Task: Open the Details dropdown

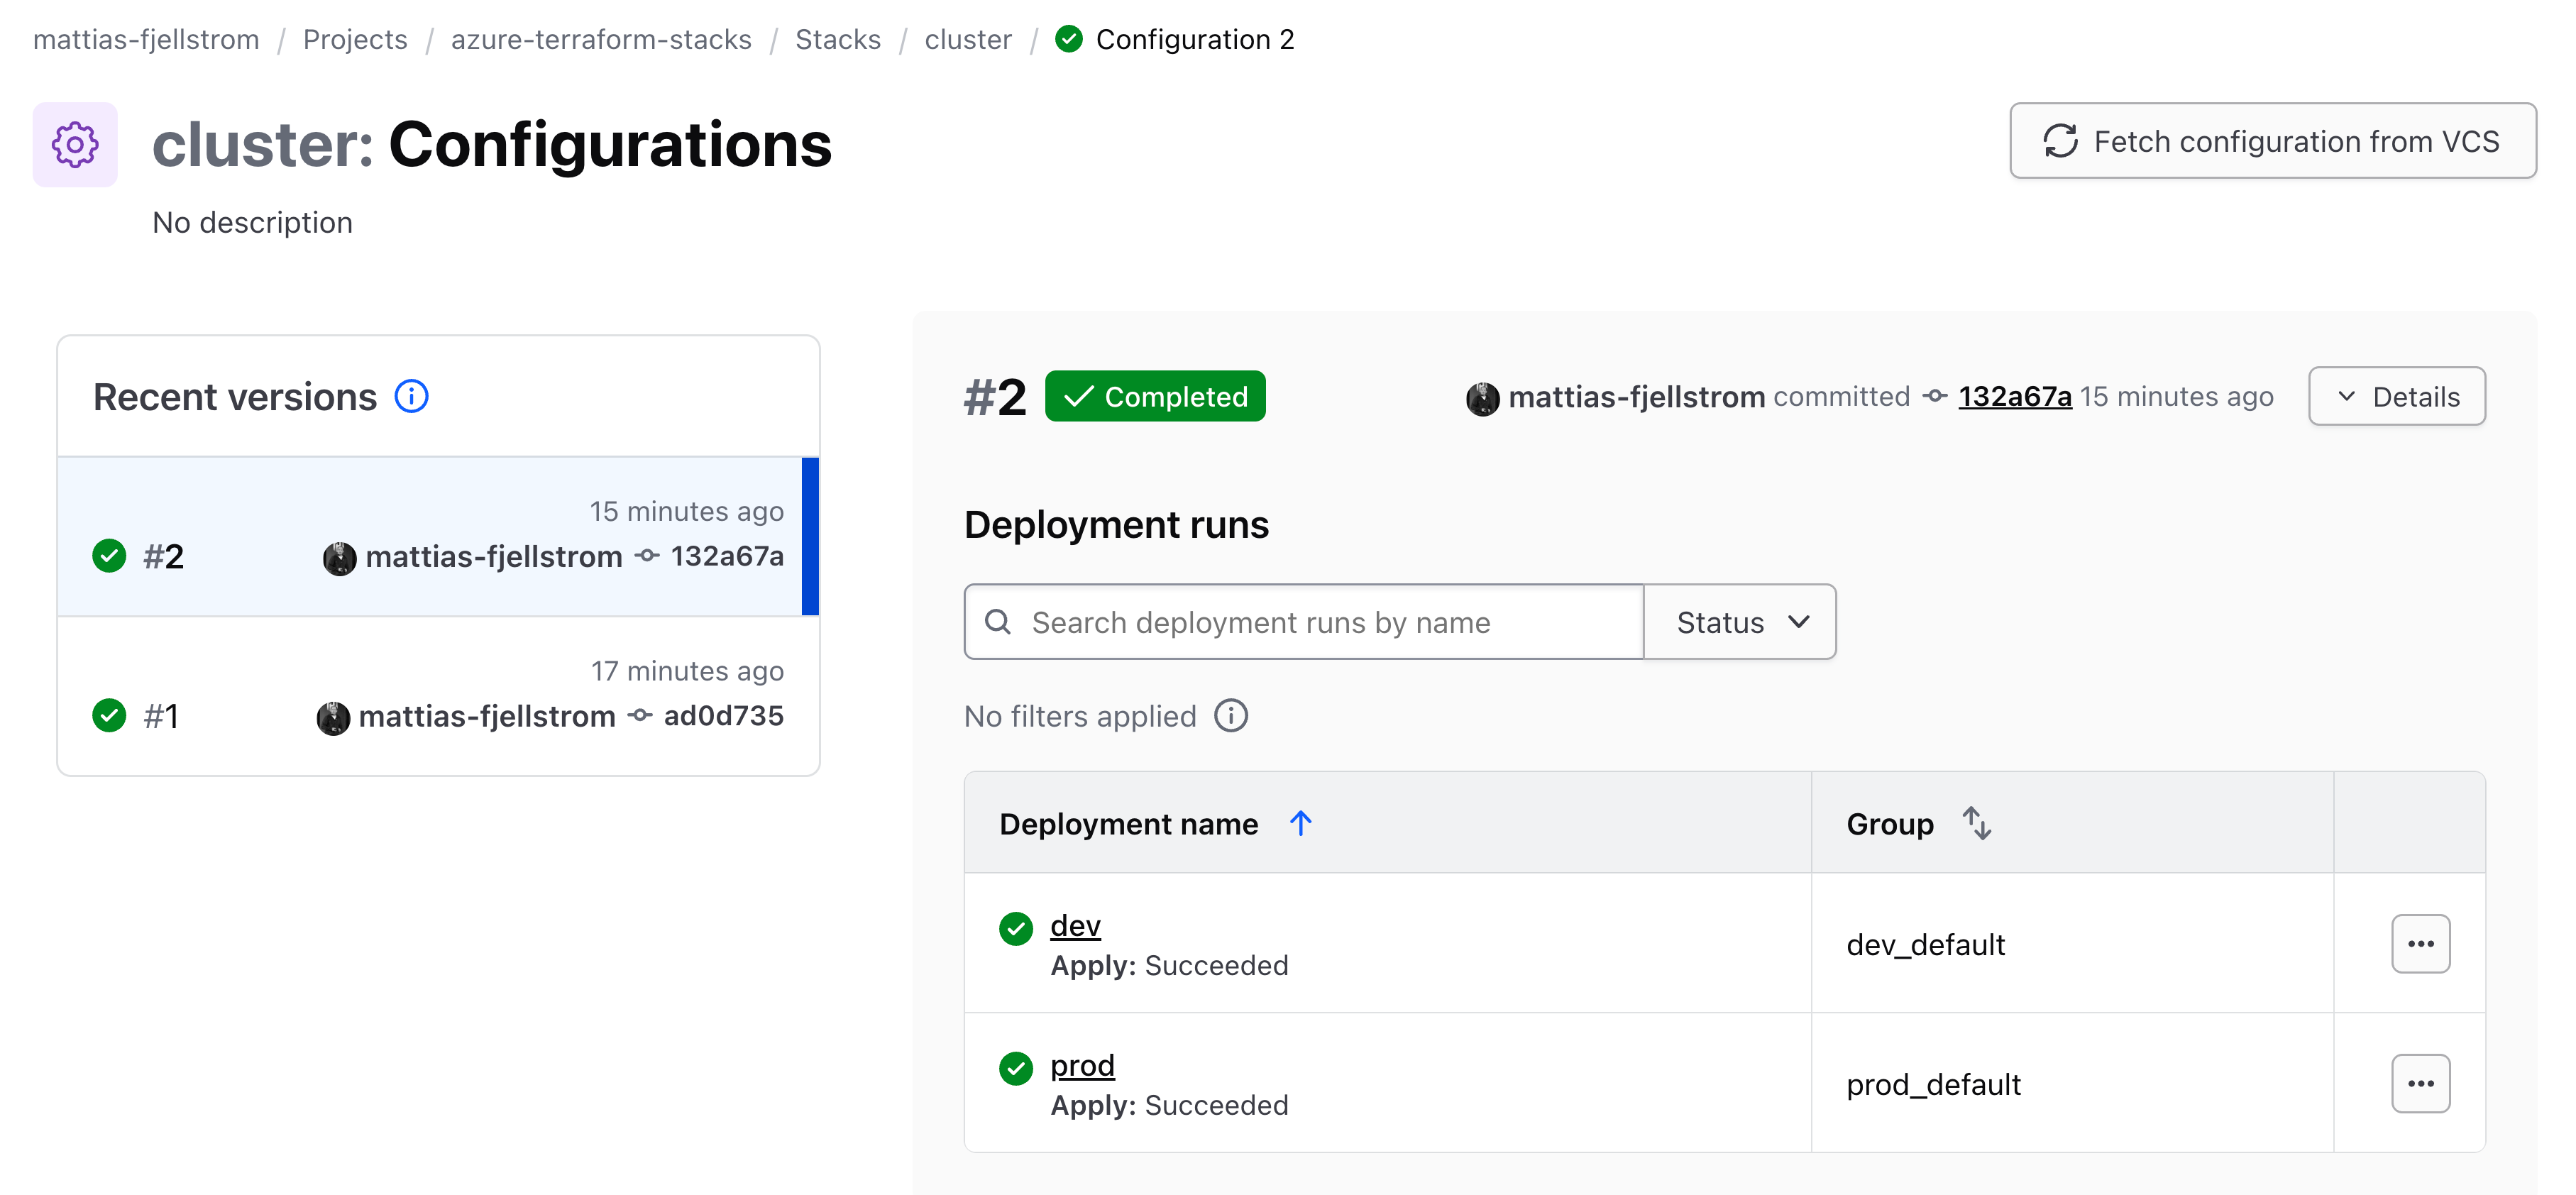Action: coord(2396,396)
